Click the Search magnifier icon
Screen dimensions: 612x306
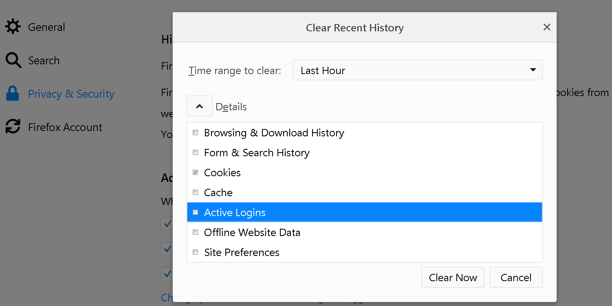coord(13,61)
